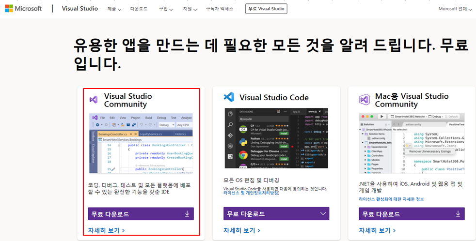
Task: Expand the 구입 menu
Action: 166,9
